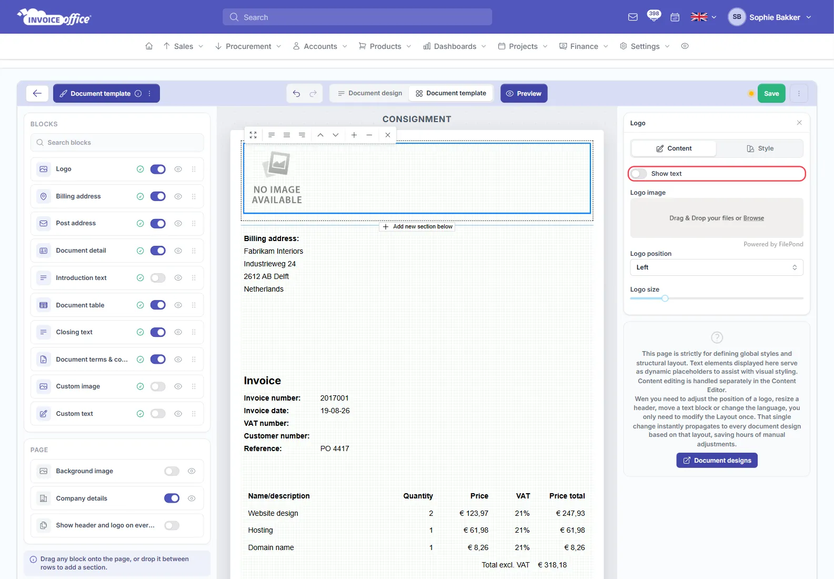Click the top Search field
This screenshot has width=834, height=579.
(357, 17)
